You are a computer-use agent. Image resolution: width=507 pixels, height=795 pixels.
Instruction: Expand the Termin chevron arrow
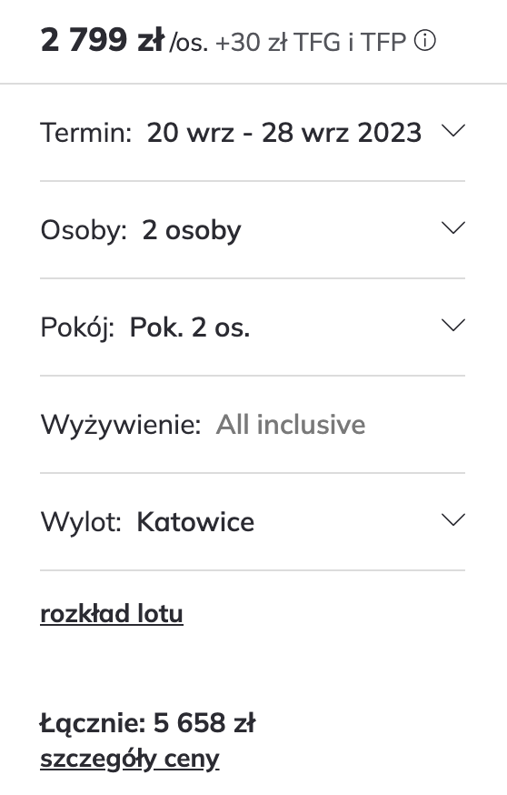[x=453, y=131]
